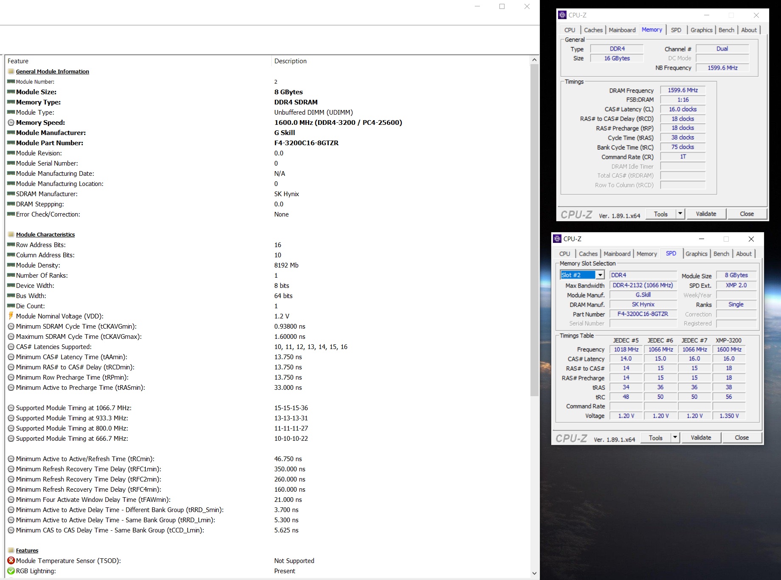This screenshot has width=781, height=580.
Task: Open Mainboard tab in Memory window
Action: click(622, 30)
